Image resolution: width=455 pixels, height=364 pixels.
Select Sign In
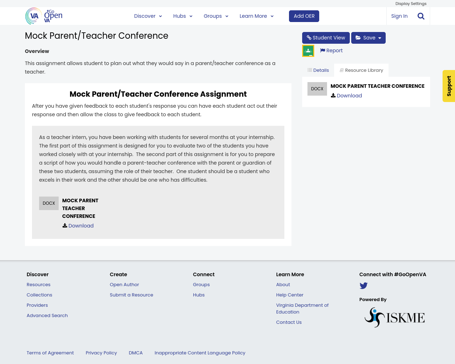399,16
